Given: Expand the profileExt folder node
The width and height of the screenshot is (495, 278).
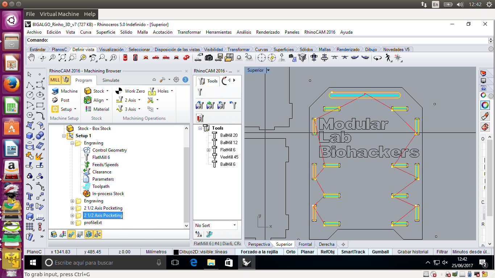Looking at the screenshot, I should [72, 223].
